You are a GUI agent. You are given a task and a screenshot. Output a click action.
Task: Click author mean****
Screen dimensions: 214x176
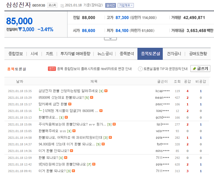162,98
